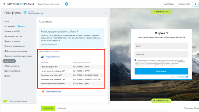Click the Контактные данные scenario link
This screenshot has width=199, height=112.
(35, 13)
